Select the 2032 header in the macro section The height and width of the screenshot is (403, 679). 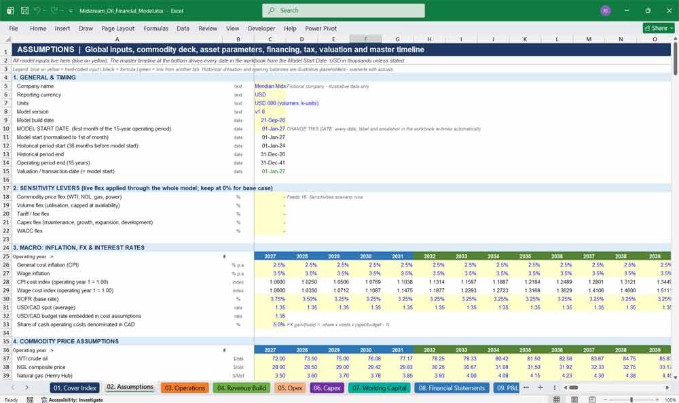click(x=429, y=256)
